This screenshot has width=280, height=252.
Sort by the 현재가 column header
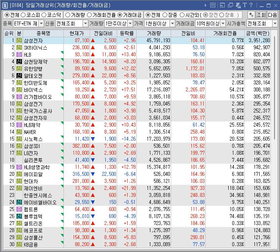[x=77, y=33]
